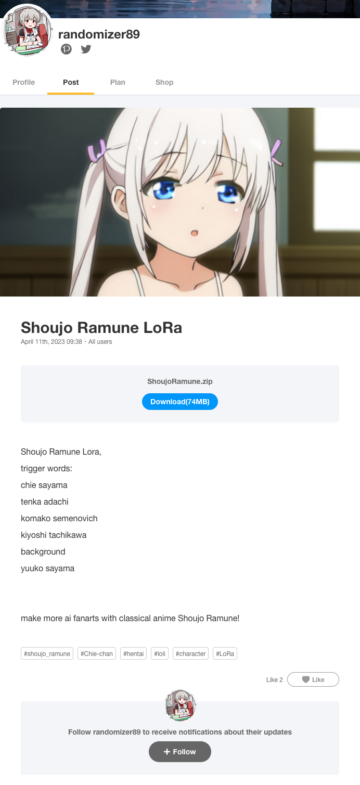The height and width of the screenshot is (785, 360).
Task: Click the Like 2 count text
Action: tap(275, 680)
